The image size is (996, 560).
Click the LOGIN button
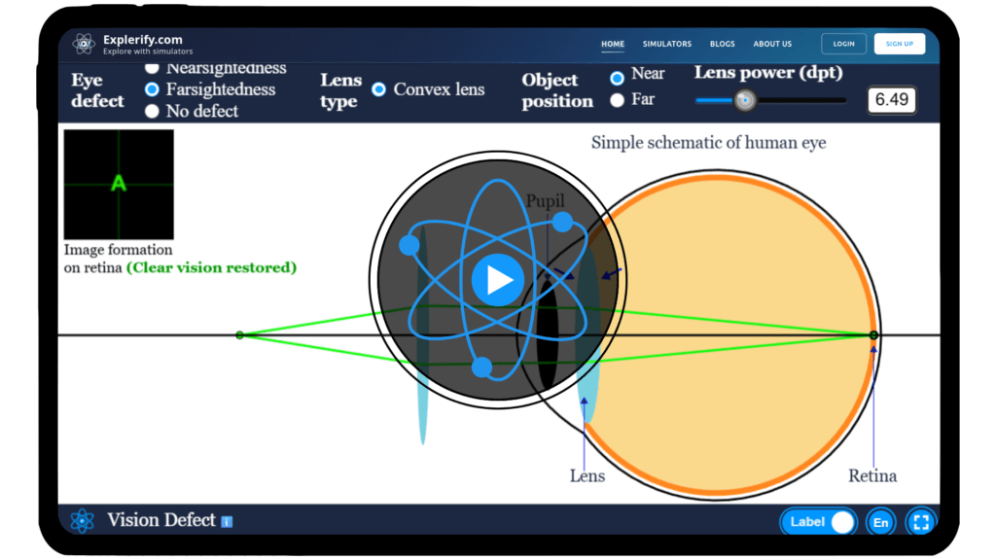coord(842,43)
